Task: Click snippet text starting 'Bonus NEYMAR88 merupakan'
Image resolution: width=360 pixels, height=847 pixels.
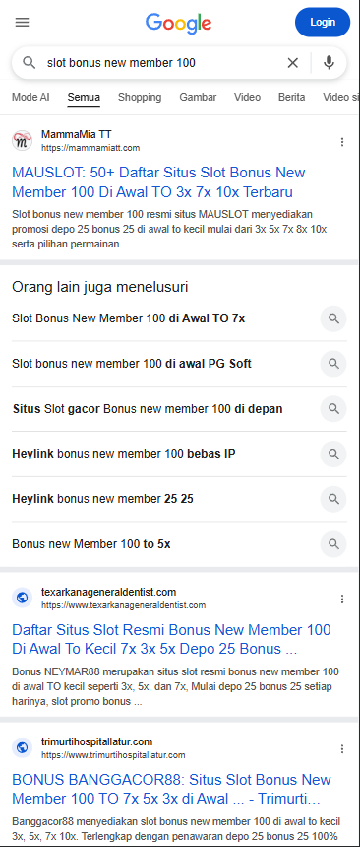Action: tap(175, 687)
